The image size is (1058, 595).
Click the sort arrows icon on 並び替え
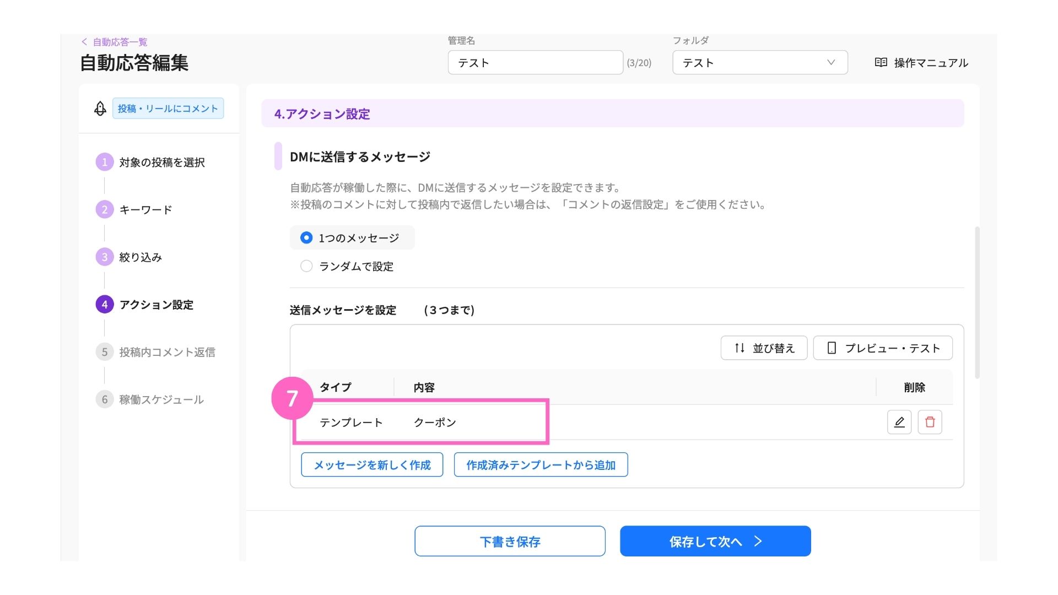(x=739, y=348)
